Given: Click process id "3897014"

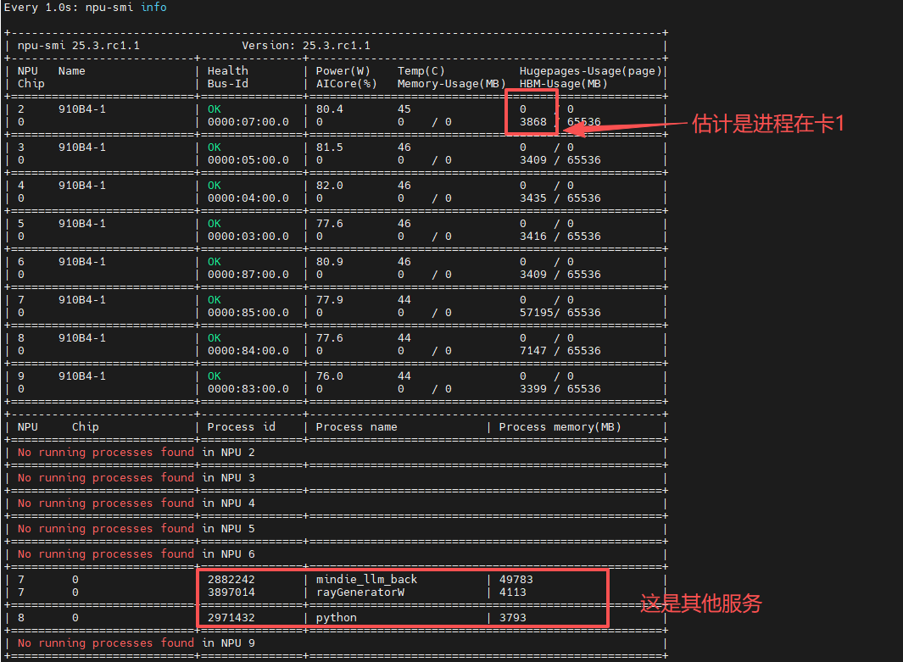Looking at the screenshot, I should click(x=231, y=592).
